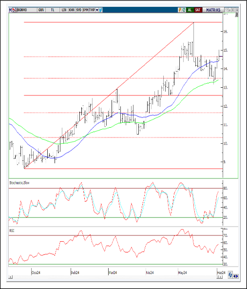Viewport: 247px width, 289px height.
Task: Toggle the SYM toolbar button
Action: click(85, 10)
